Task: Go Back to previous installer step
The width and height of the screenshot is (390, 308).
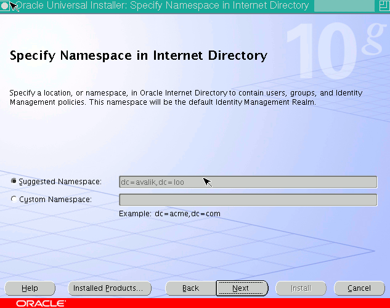Action: pos(190,288)
